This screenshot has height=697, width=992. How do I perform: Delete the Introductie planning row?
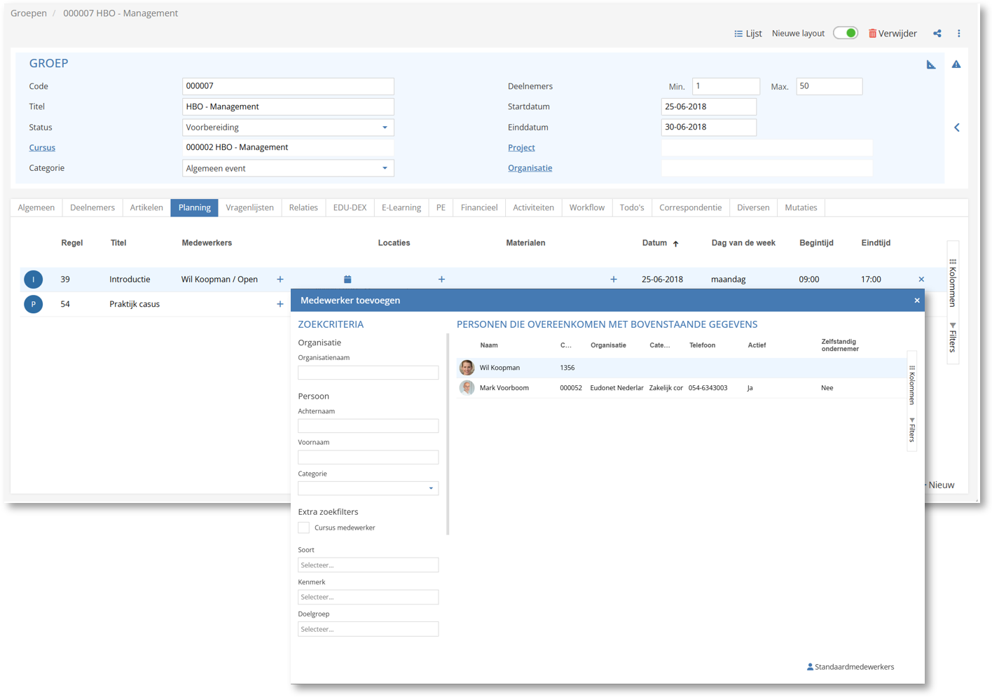[921, 280]
